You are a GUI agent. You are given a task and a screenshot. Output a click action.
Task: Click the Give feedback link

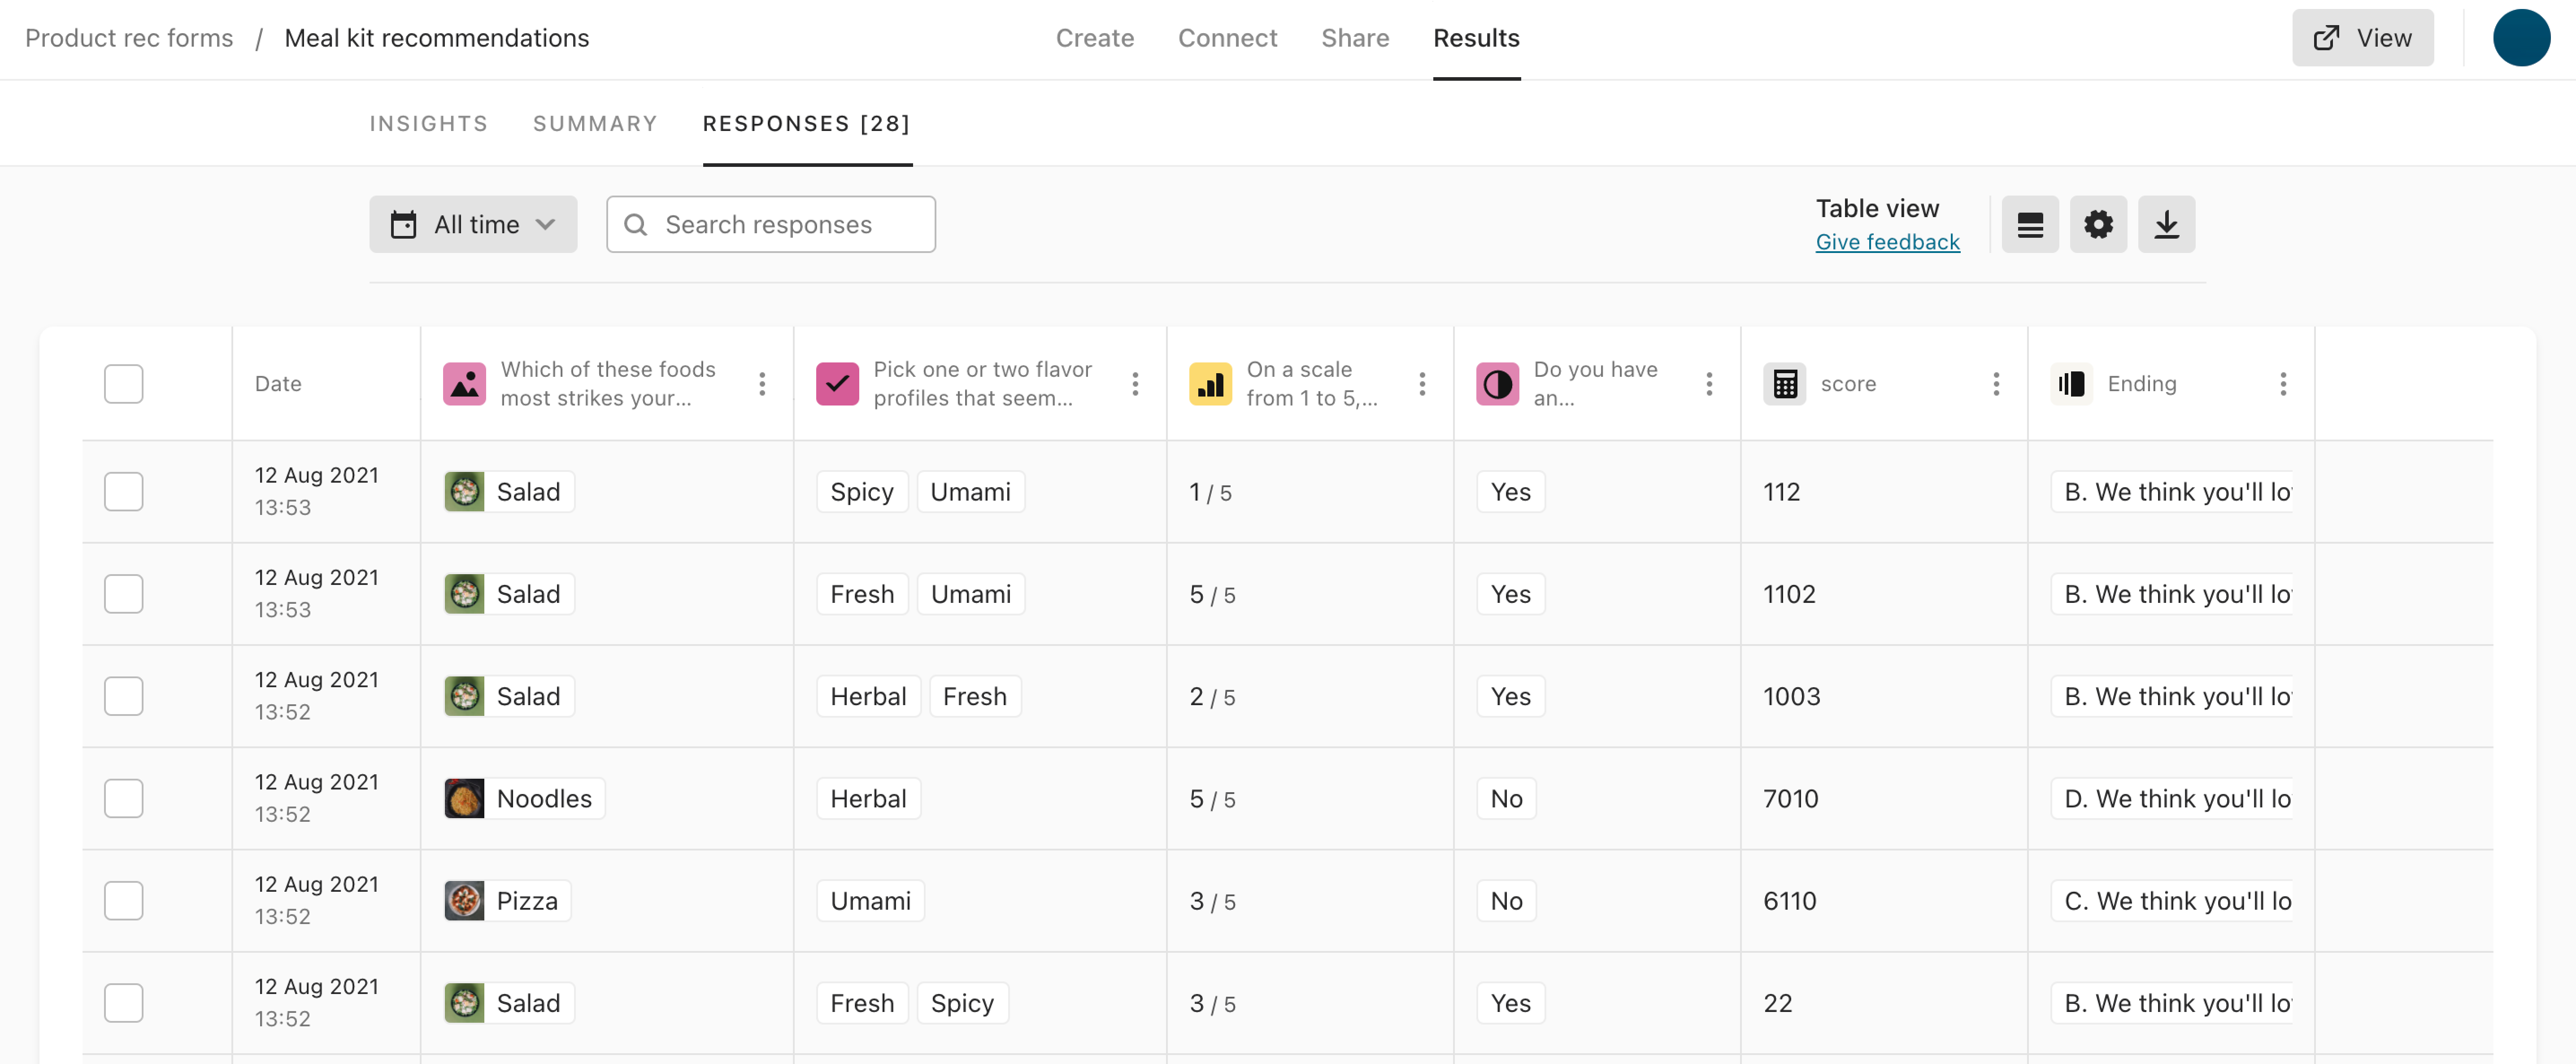[1887, 242]
